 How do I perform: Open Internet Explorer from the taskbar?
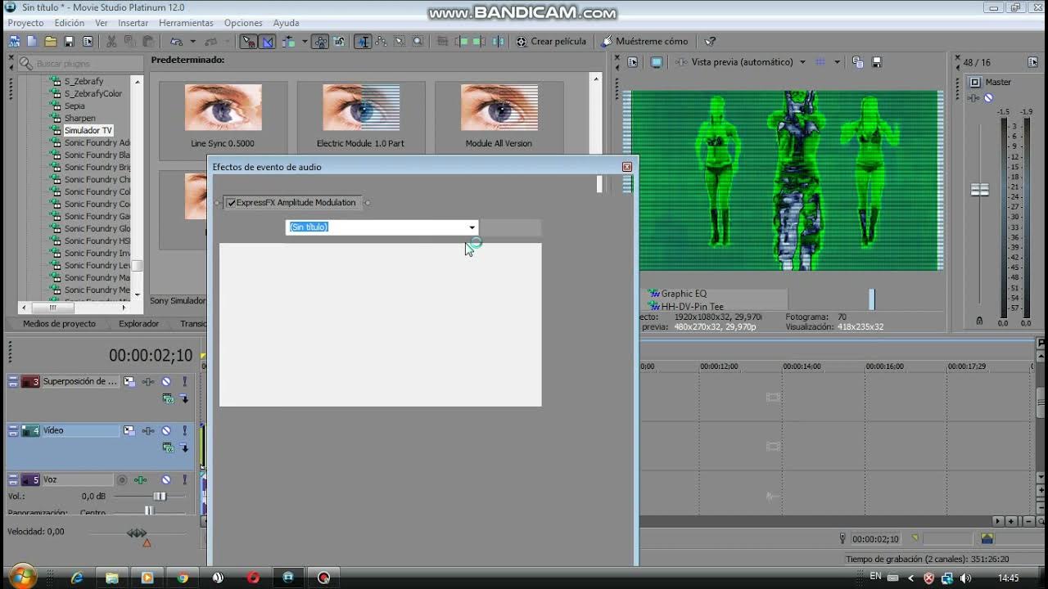pyautogui.click(x=76, y=578)
